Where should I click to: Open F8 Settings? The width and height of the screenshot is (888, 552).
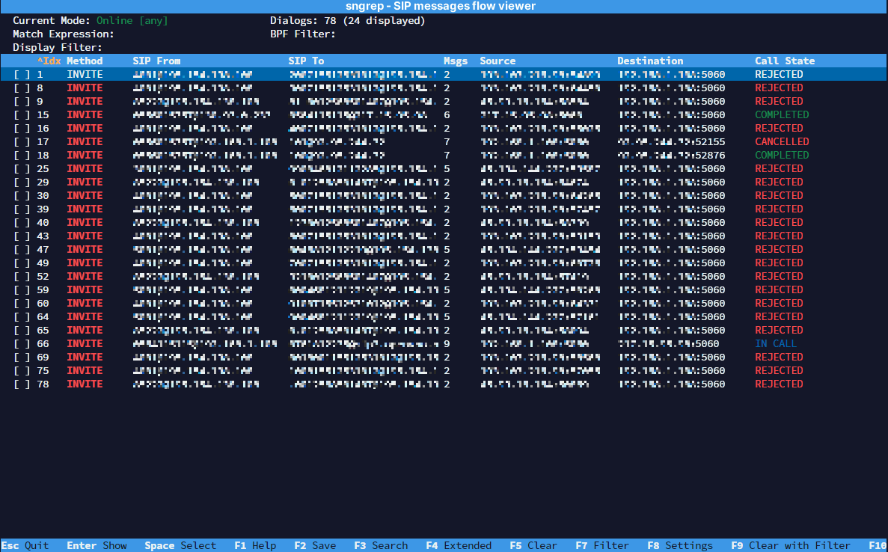[680, 546]
